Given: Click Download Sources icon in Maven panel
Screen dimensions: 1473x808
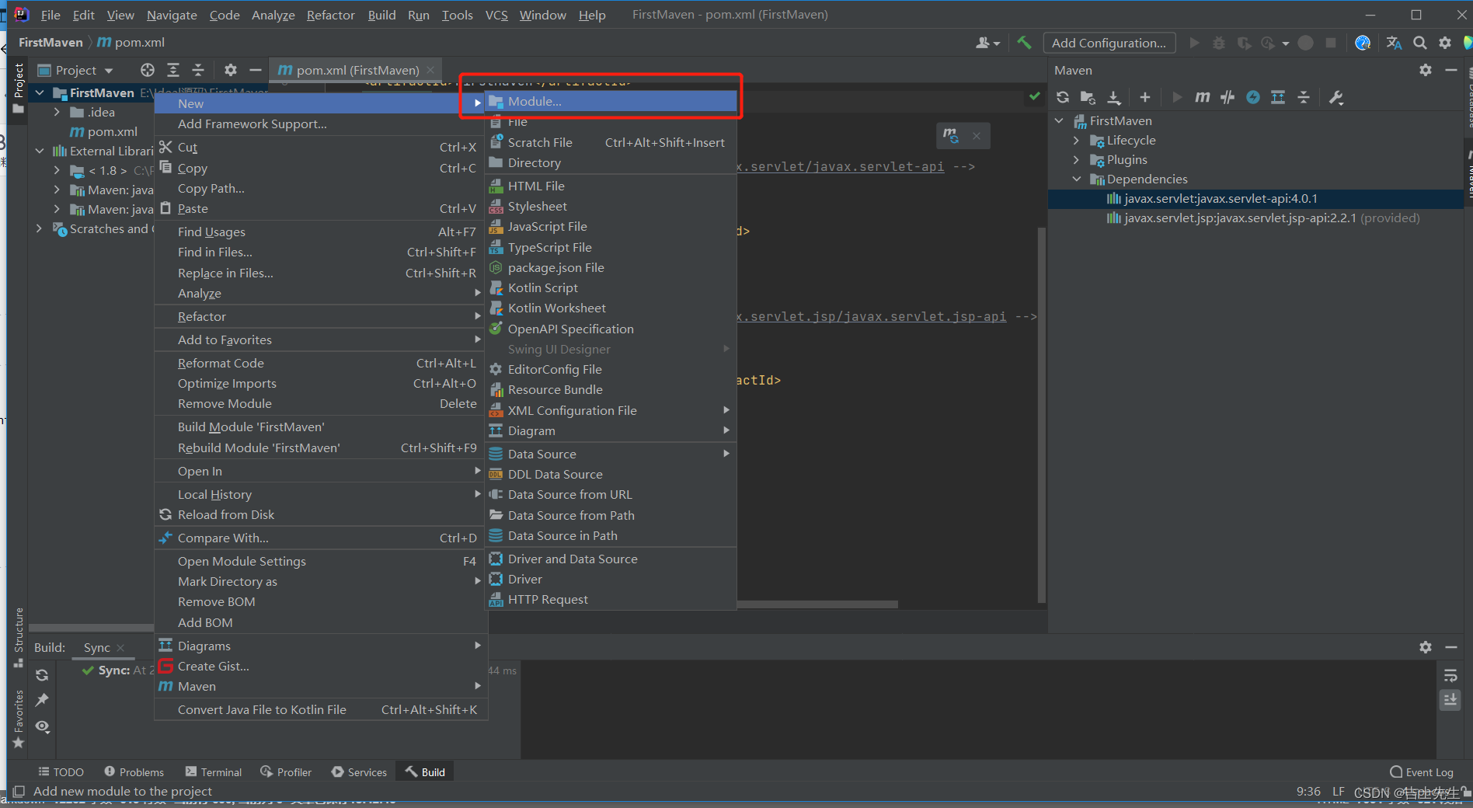Looking at the screenshot, I should (1113, 97).
